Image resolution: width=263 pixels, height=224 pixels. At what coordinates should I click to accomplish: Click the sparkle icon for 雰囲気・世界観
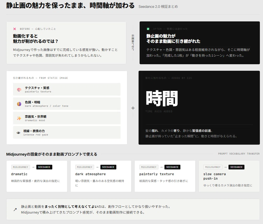(19, 118)
